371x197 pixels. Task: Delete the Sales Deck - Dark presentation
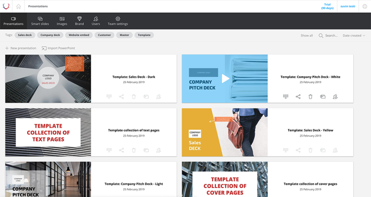coord(134,96)
